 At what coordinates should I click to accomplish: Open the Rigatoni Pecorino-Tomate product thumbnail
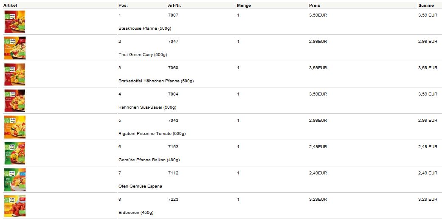pos(14,127)
